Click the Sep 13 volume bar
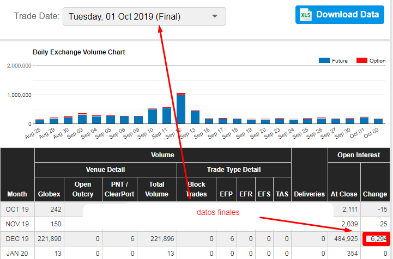 (195, 116)
